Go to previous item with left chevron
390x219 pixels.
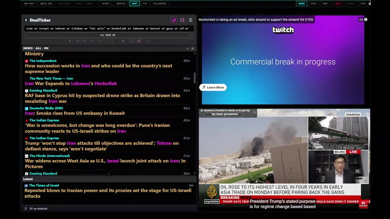coord(105,41)
